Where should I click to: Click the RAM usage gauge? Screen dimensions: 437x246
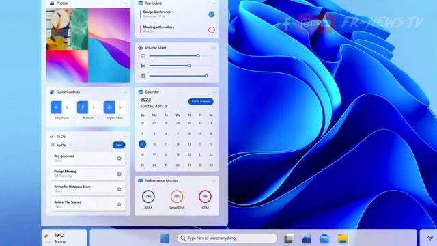pos(148,197)
